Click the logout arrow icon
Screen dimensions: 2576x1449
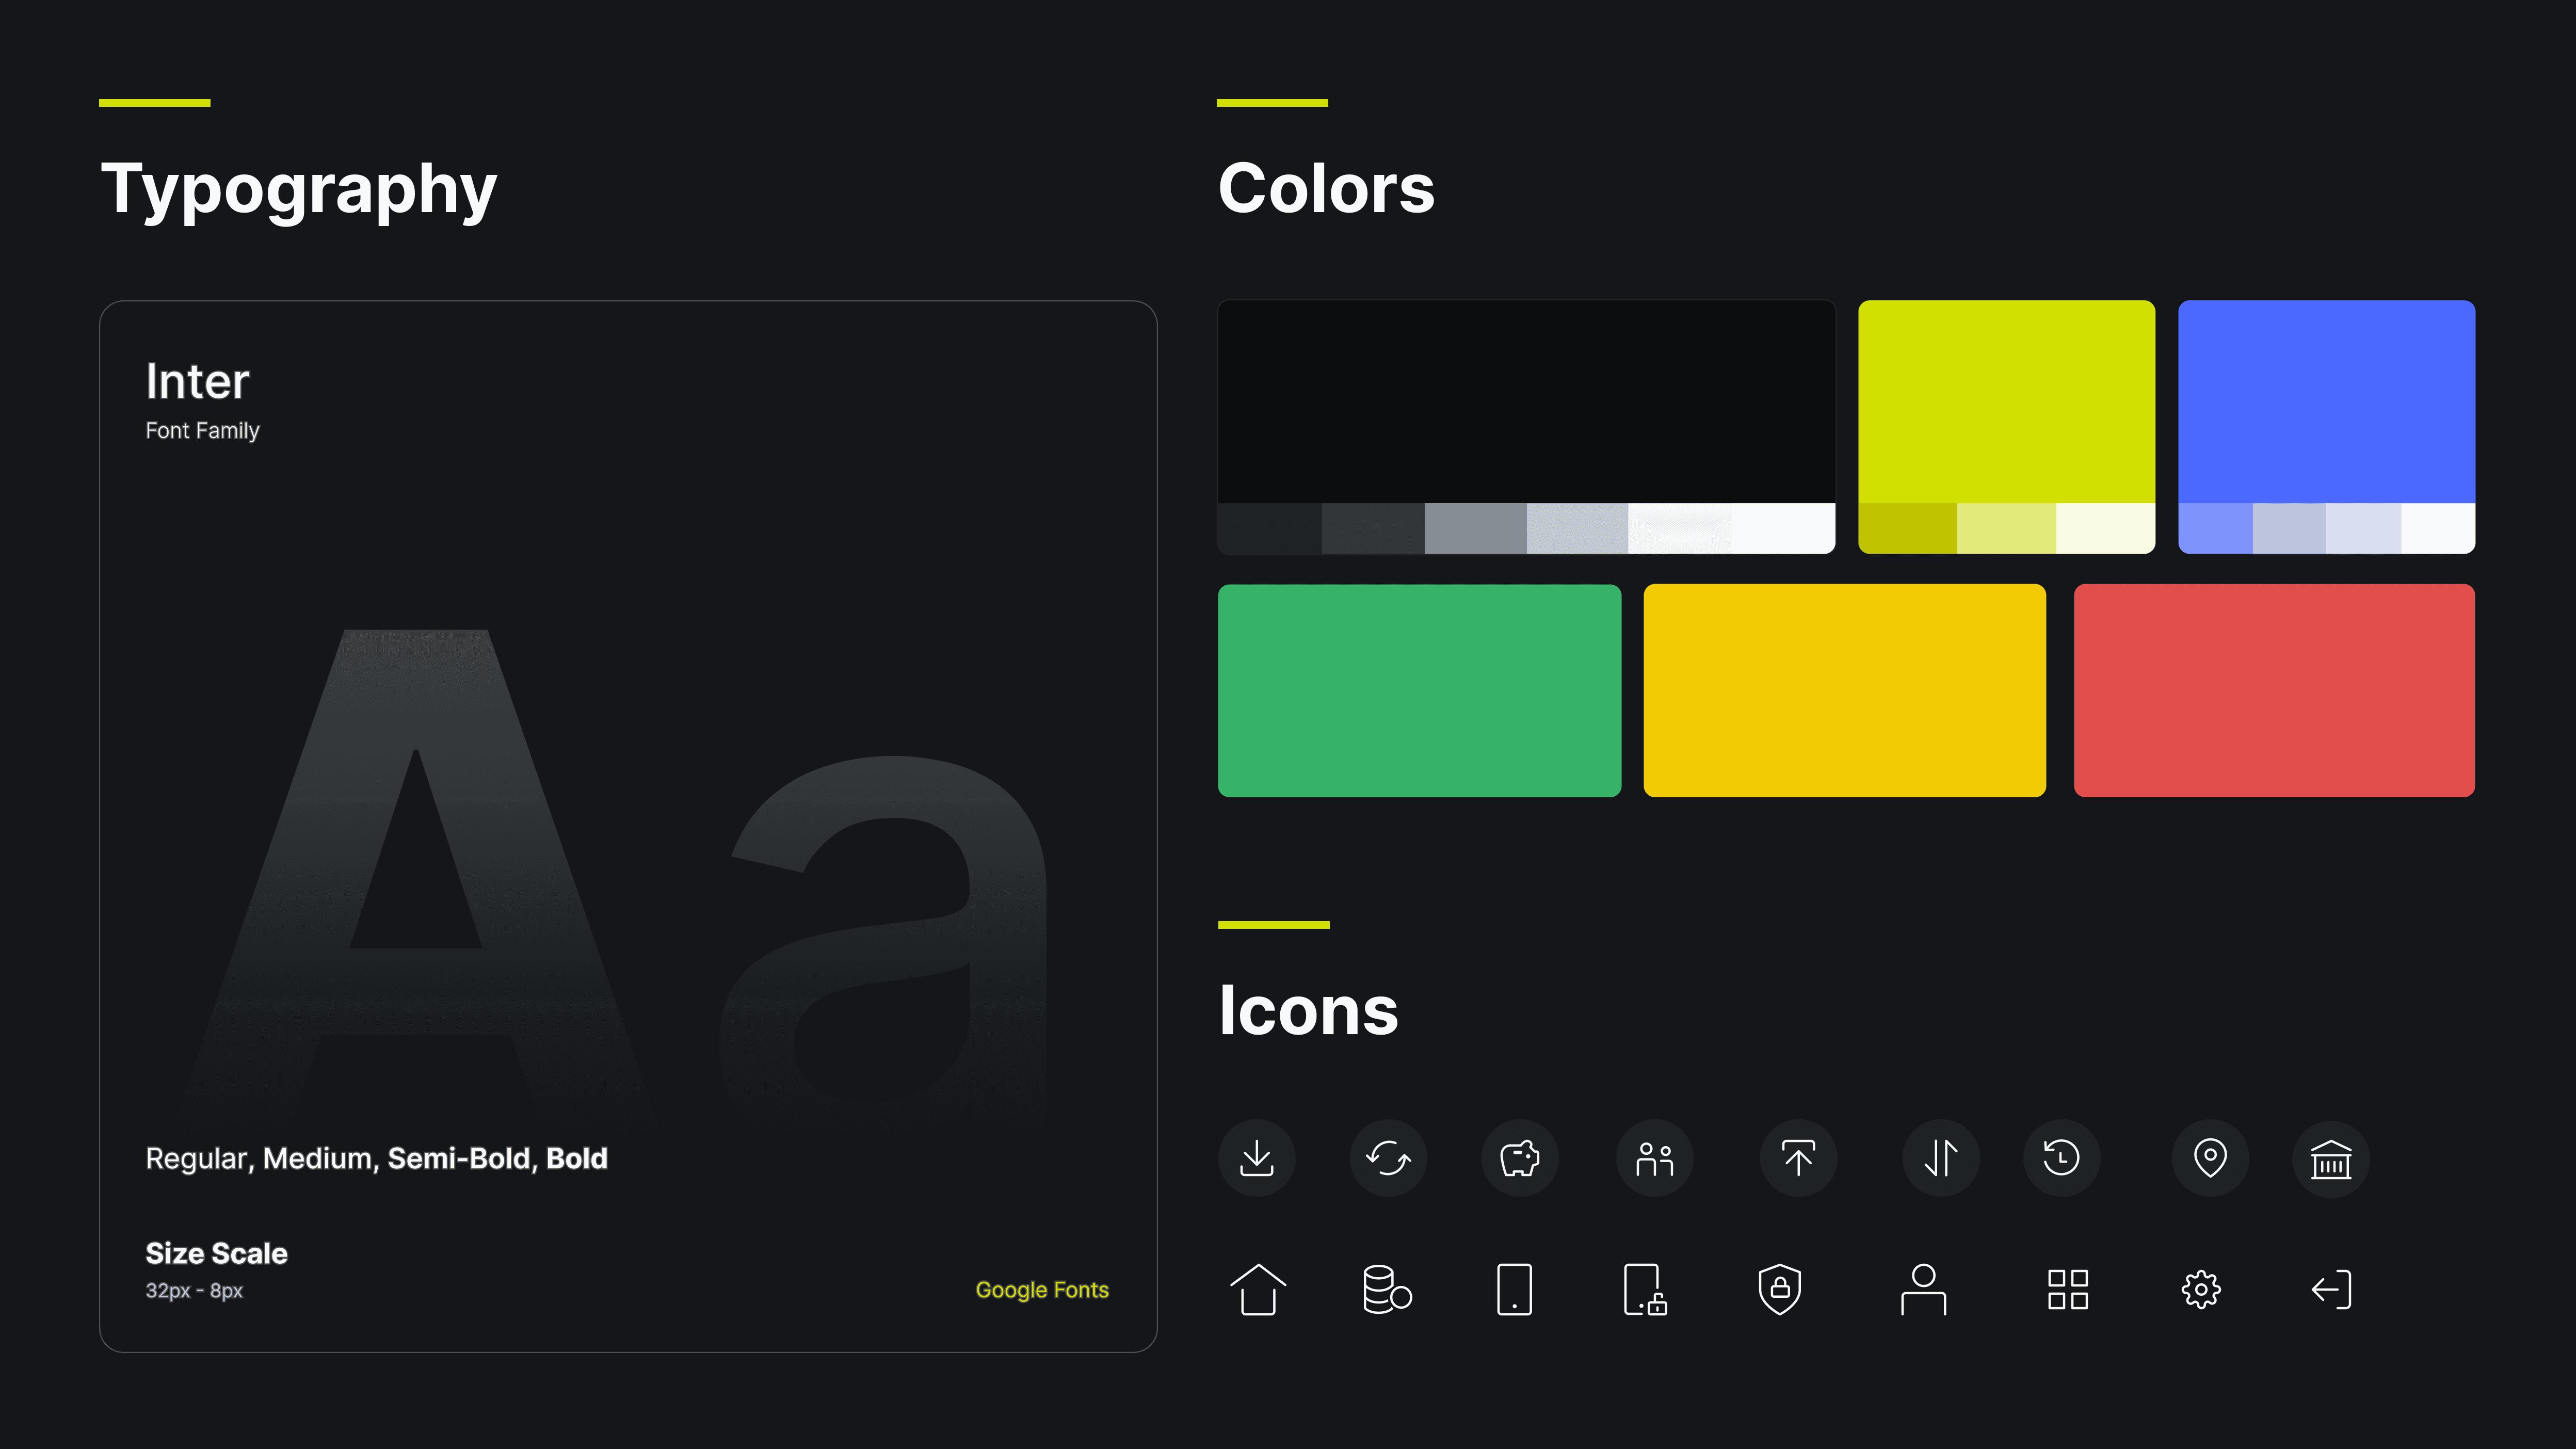(2331, 1289)
